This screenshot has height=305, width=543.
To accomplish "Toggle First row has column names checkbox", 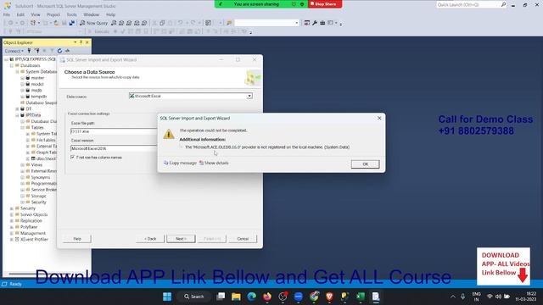I will (x=72, y=157).
